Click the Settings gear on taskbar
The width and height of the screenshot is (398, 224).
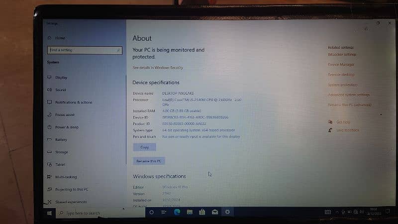(x=227, y=212)
